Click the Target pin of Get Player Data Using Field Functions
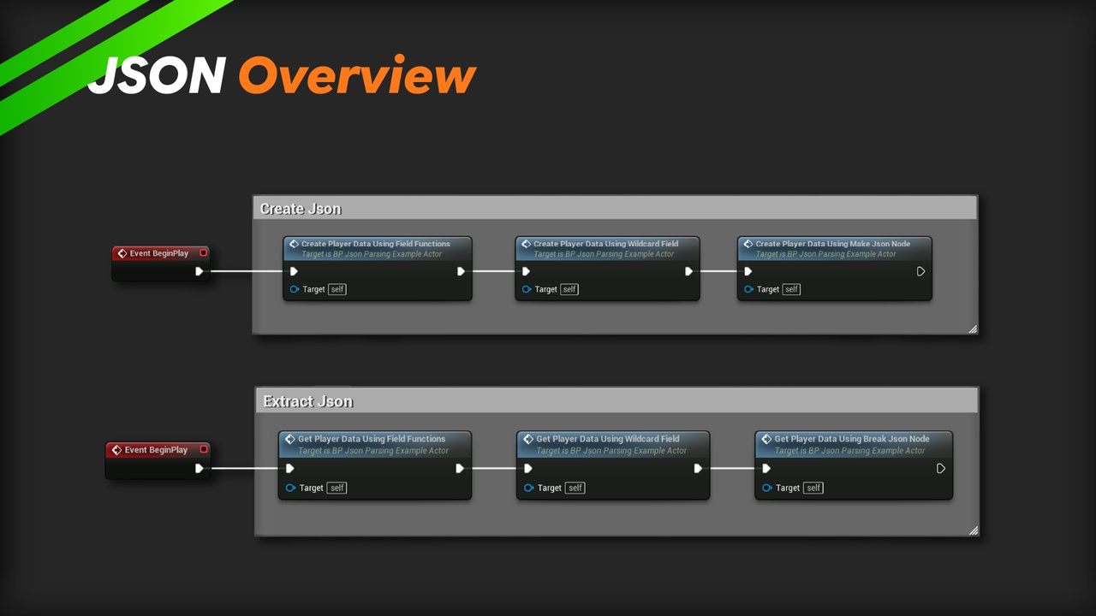This screenshot has height=616, width=1096. [x=290, y=488]
